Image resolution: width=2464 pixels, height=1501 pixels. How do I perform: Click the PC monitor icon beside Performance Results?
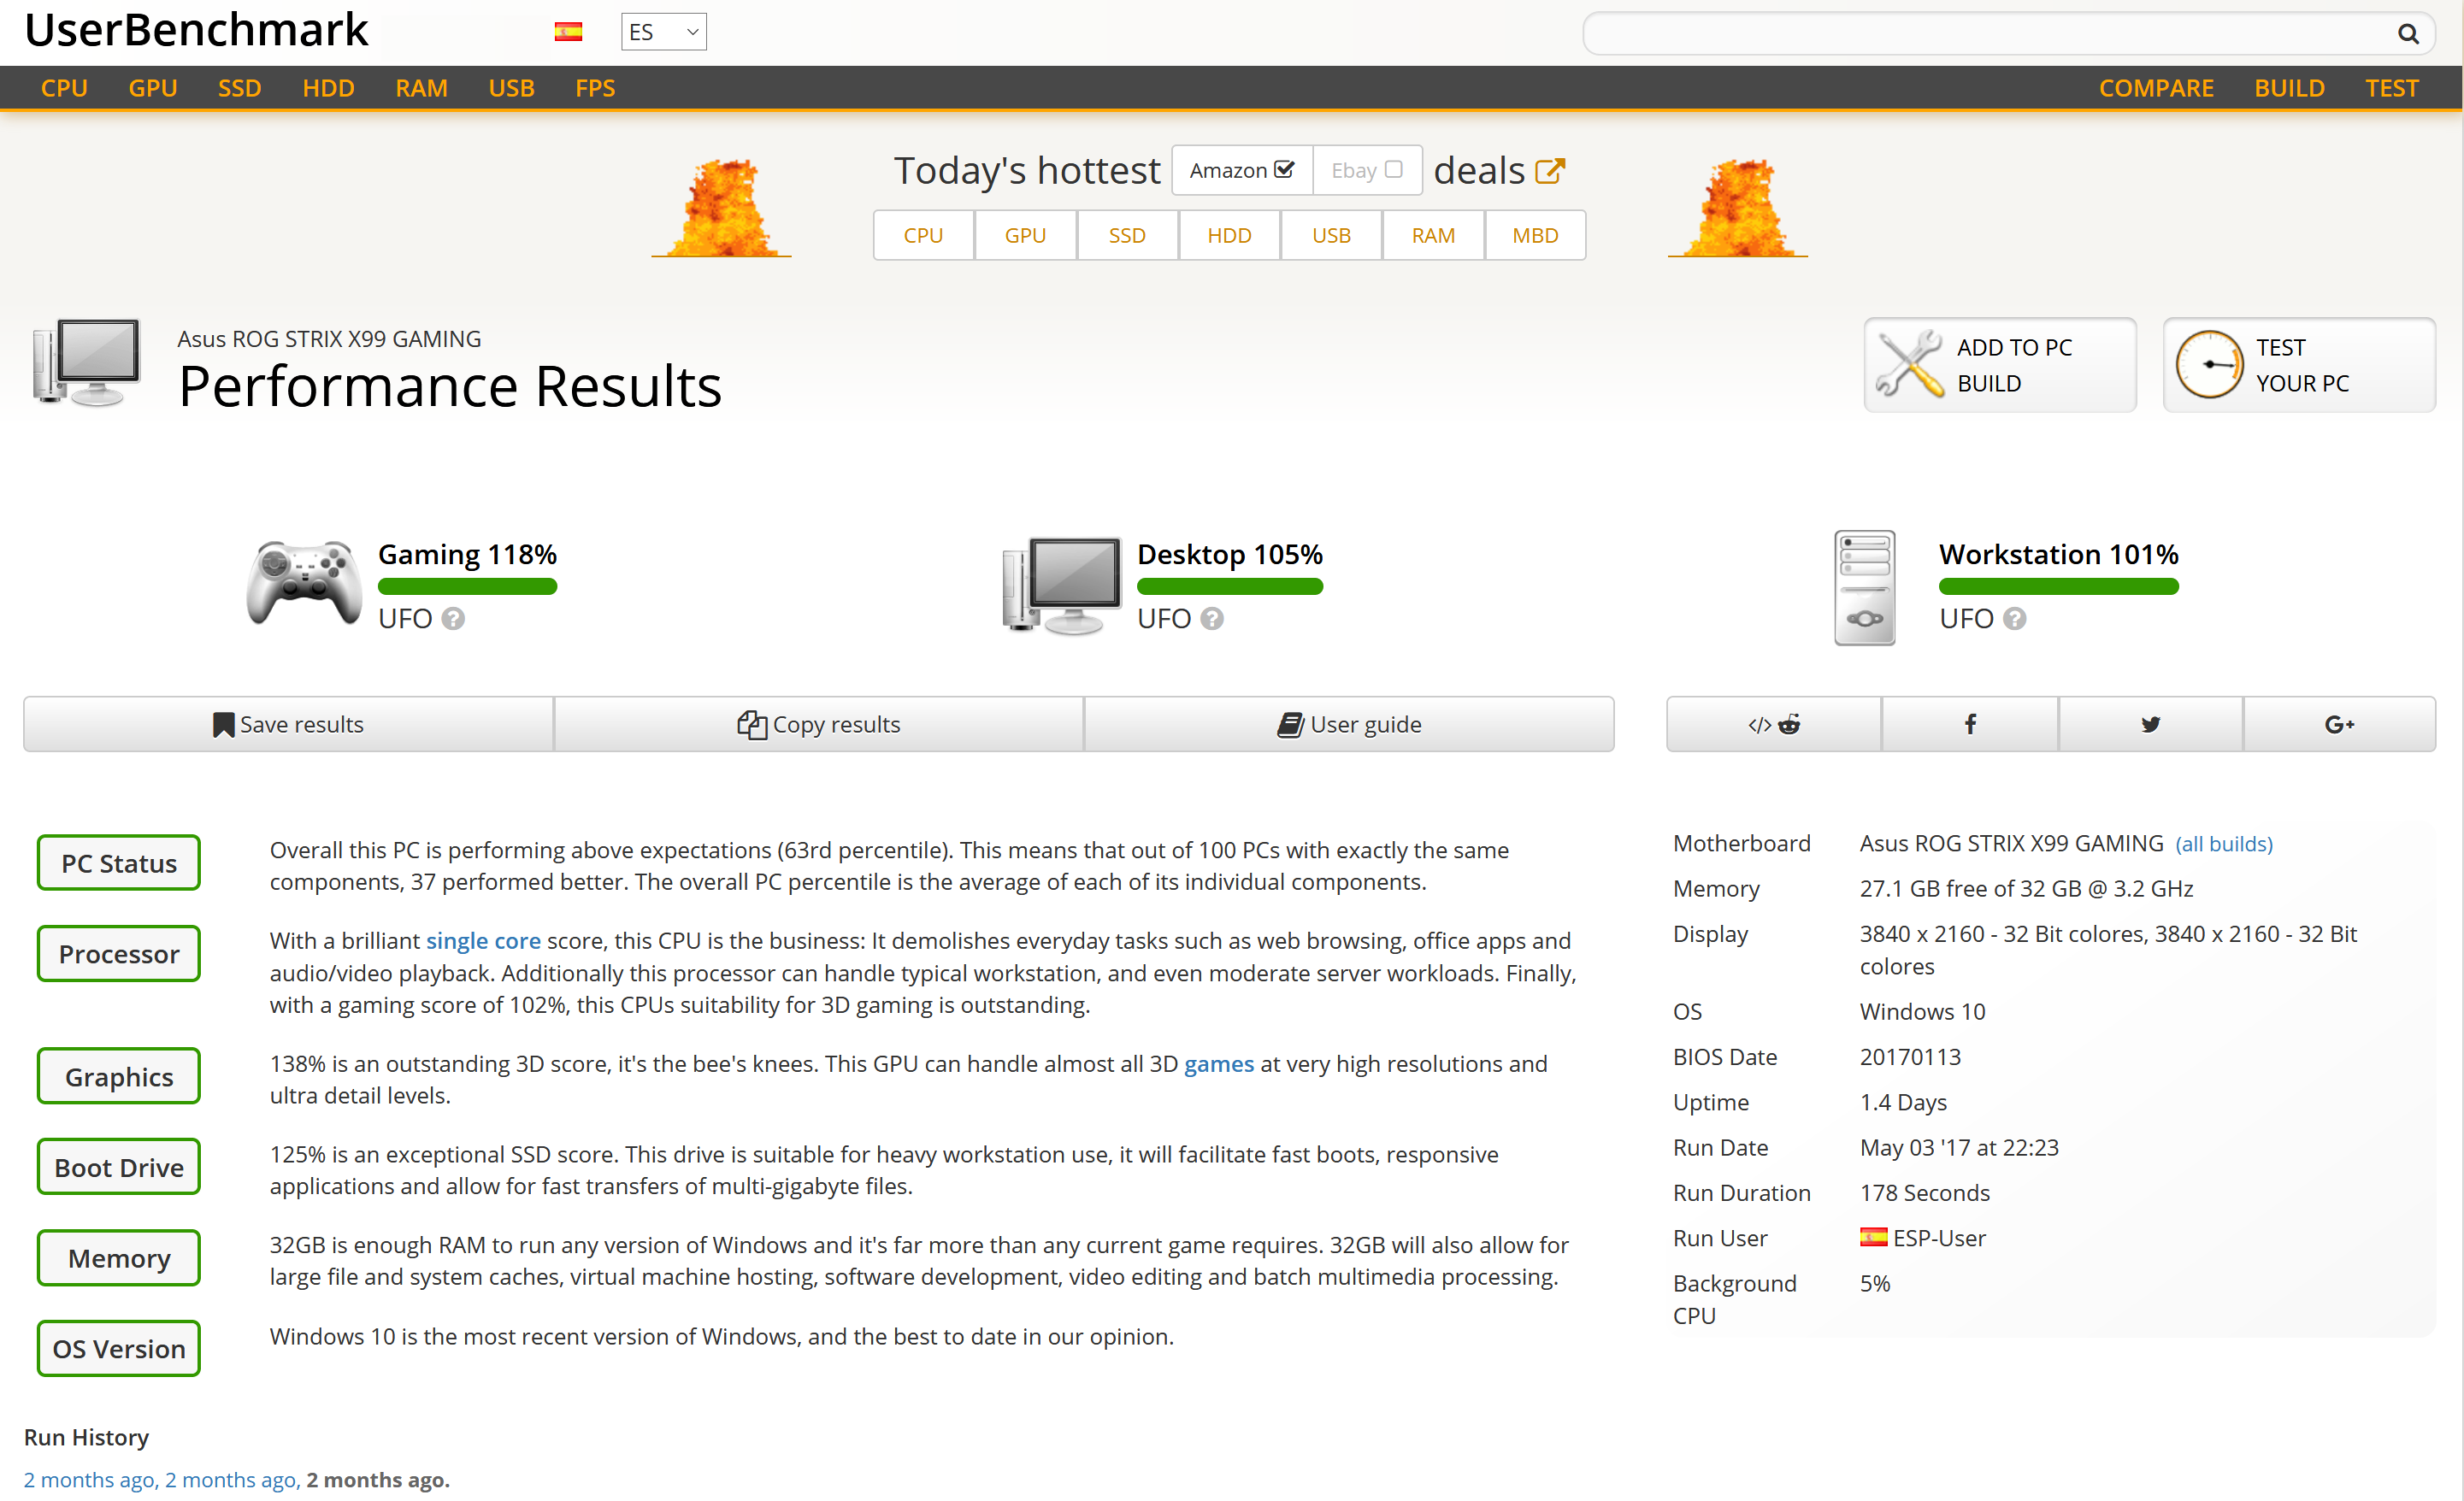87,362
